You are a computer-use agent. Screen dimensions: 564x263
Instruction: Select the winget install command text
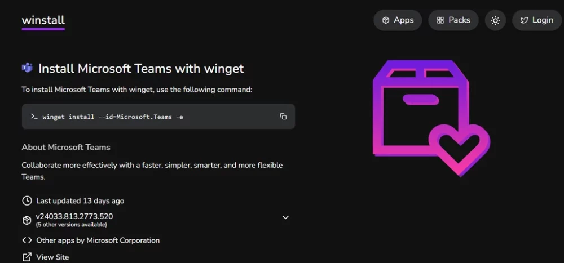[113, 117]
